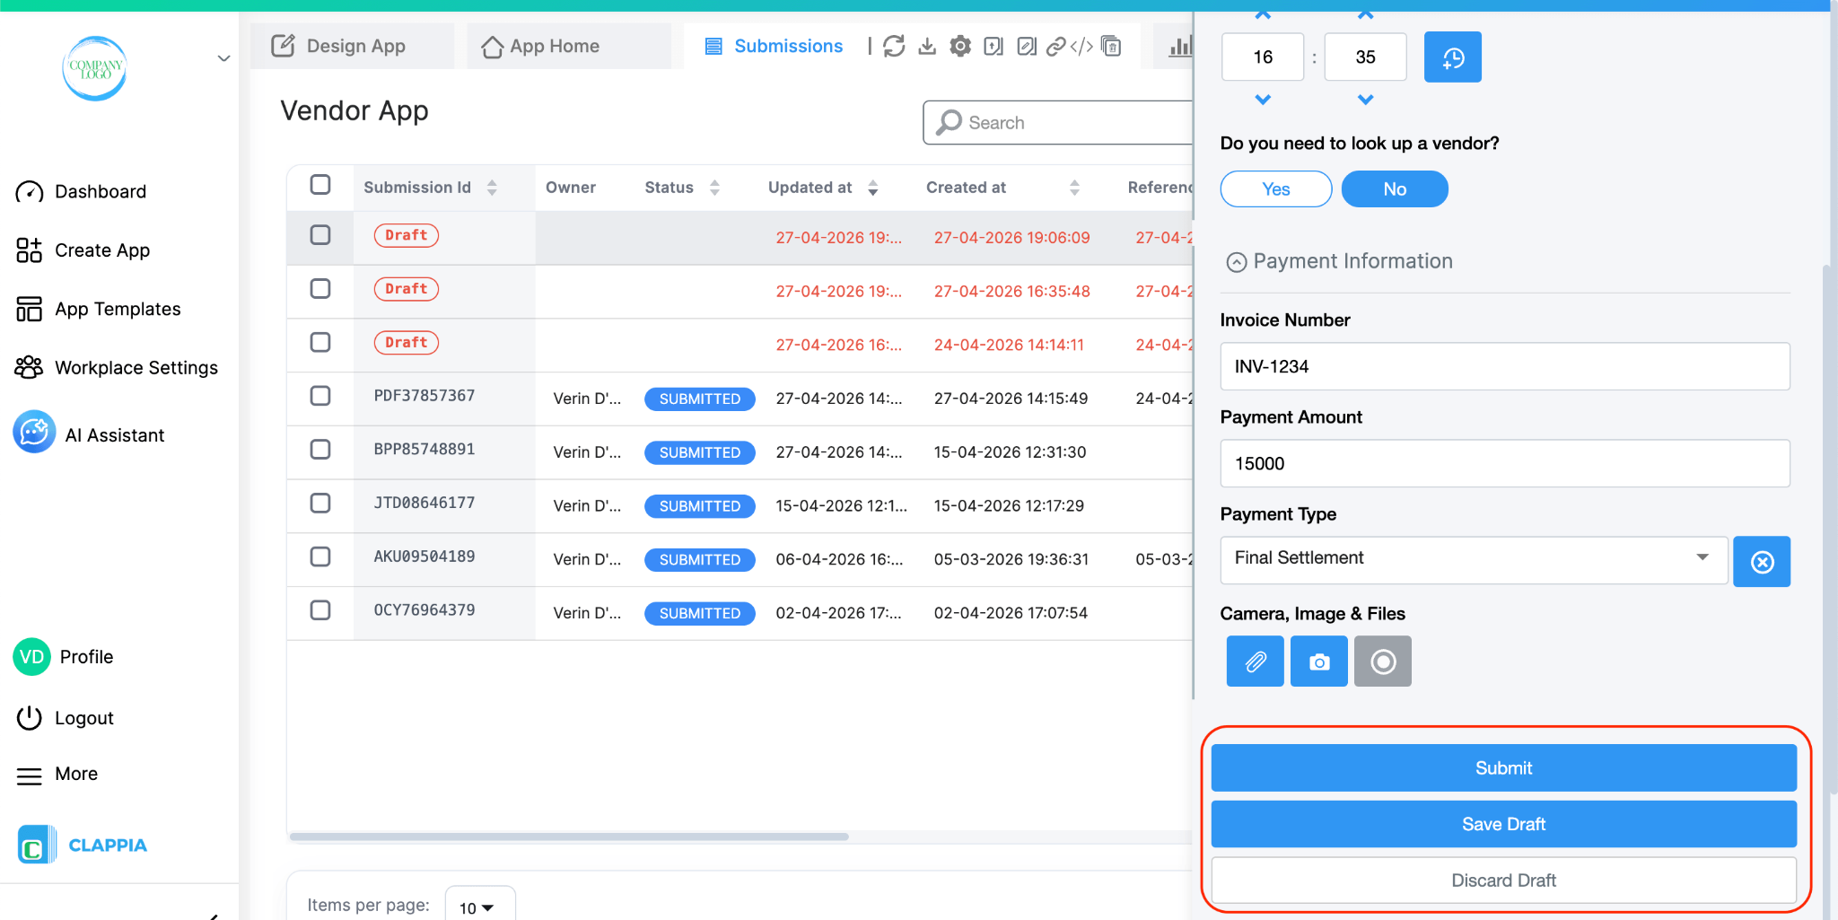This screenshot has height=920, width=1838.
Task: Click the record button next to camera
Action: [x=1382, y=662]
